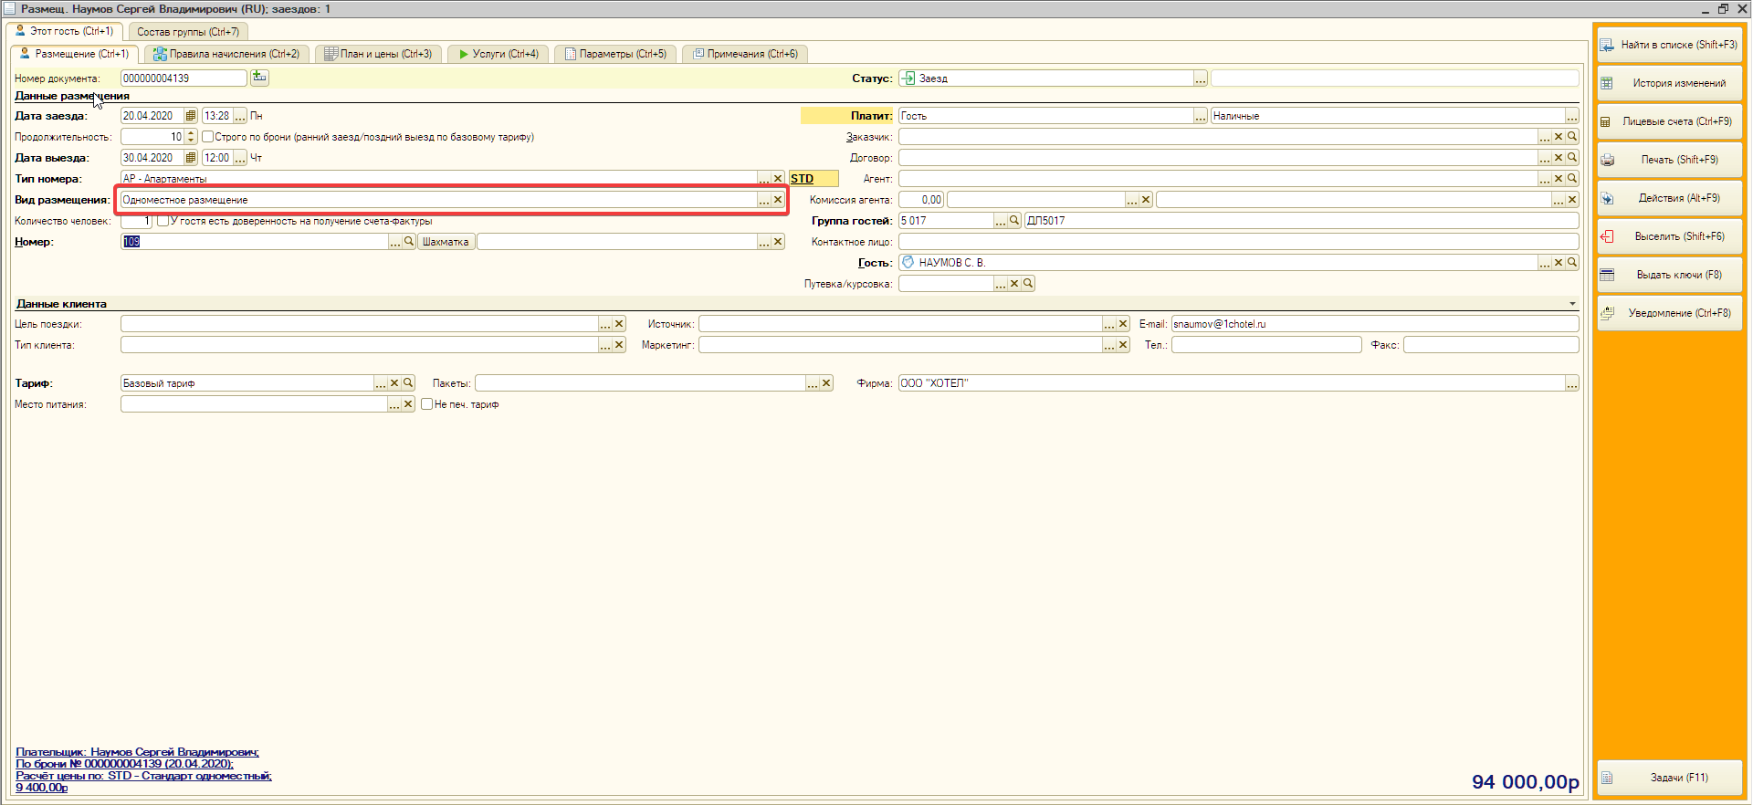Click the Контактное лицо input field
This screenshot has height=805, width=1753.
[1239, 242]
